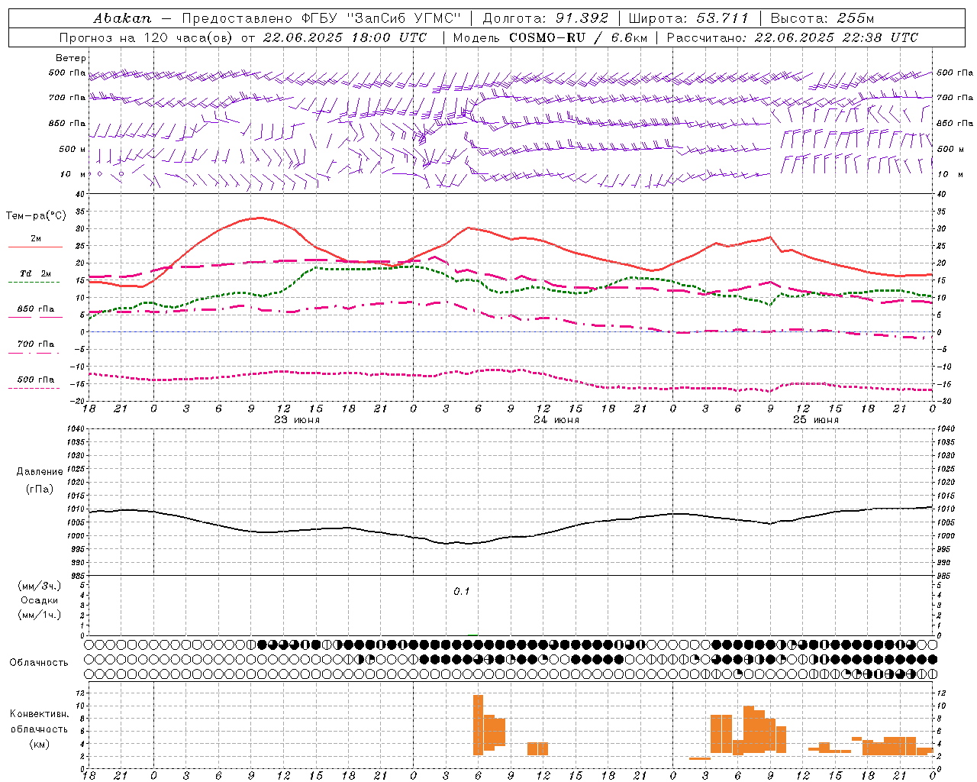Select the "Долгота: 91.392" header value
Screen dimensions: 977x782
point(546,18)
